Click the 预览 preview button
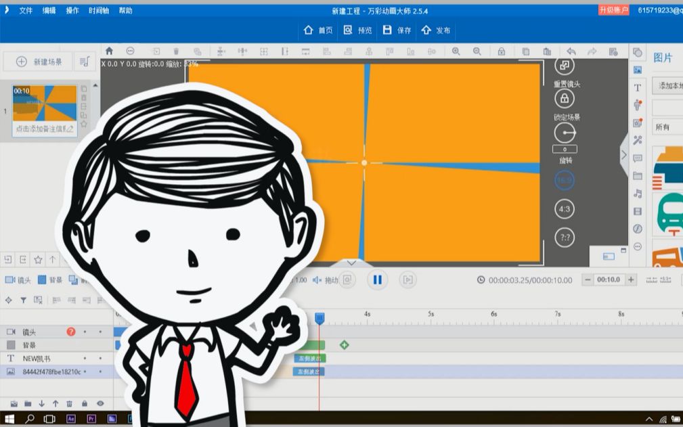The width and height of the screenshot is (683, 427). click(357, 30)
